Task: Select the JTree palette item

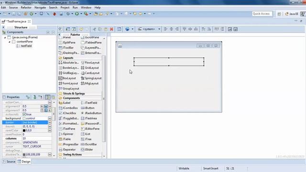Action: pos(86,139)
